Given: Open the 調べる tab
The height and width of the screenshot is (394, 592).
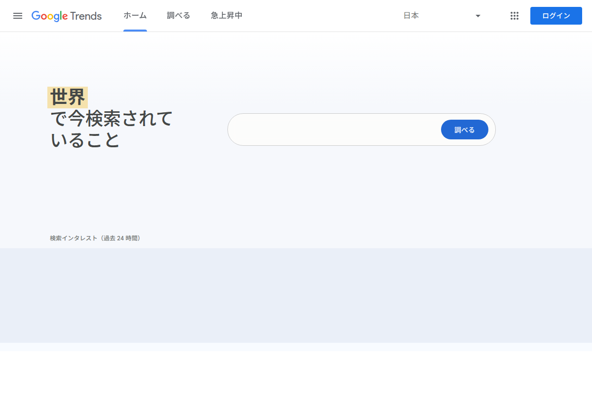Looking at the screenshot, I should tap(179, 16).
